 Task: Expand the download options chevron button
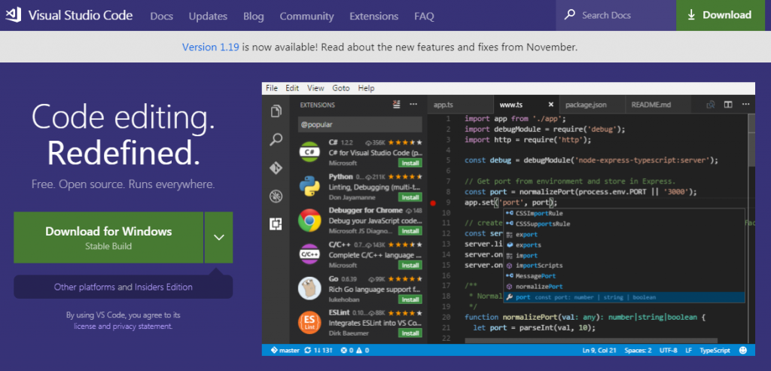click(x=219, y=237)
